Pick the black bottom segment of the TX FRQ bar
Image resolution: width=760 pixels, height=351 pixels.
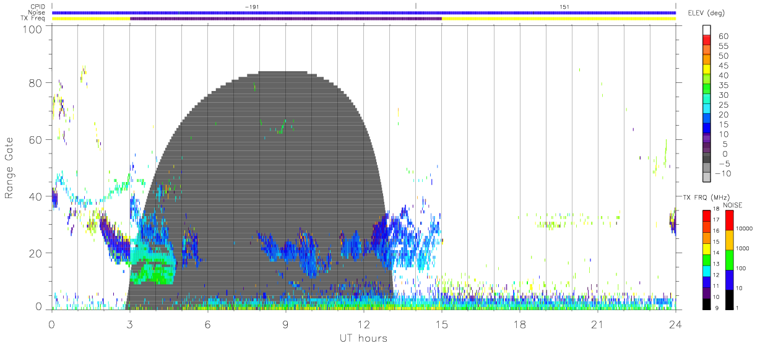pos(707,303)
